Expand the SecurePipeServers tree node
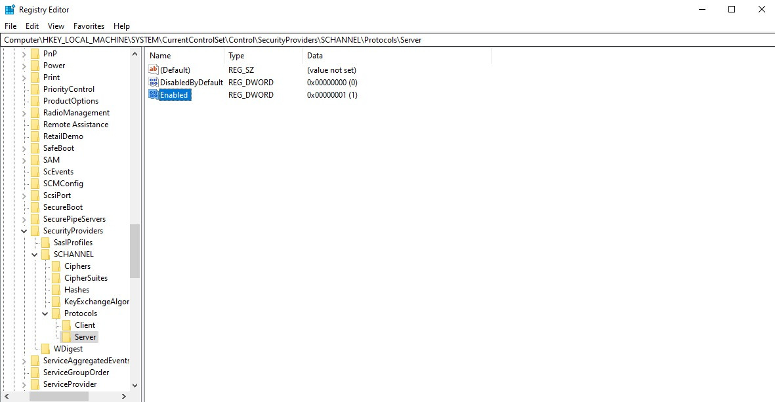 [24, 219]
